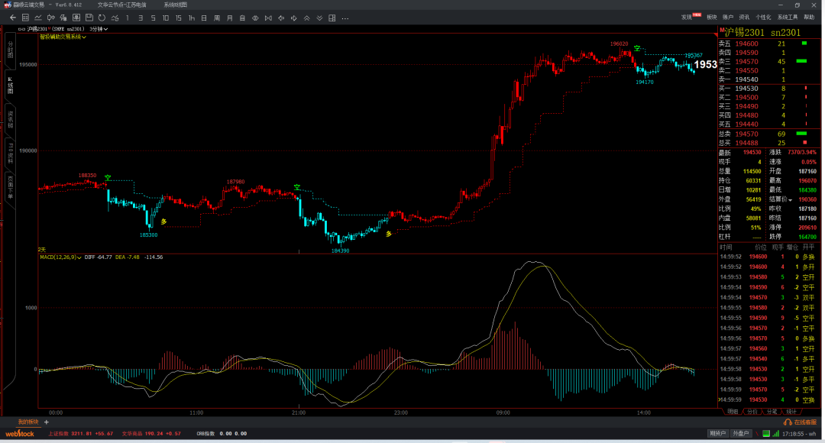Click the 涨停 value 209610

807,228
